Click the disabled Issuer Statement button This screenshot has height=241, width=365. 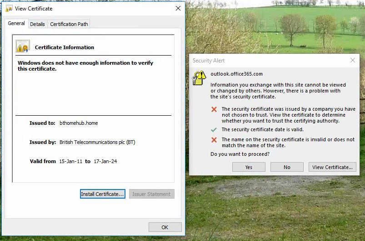coord(151,194)
